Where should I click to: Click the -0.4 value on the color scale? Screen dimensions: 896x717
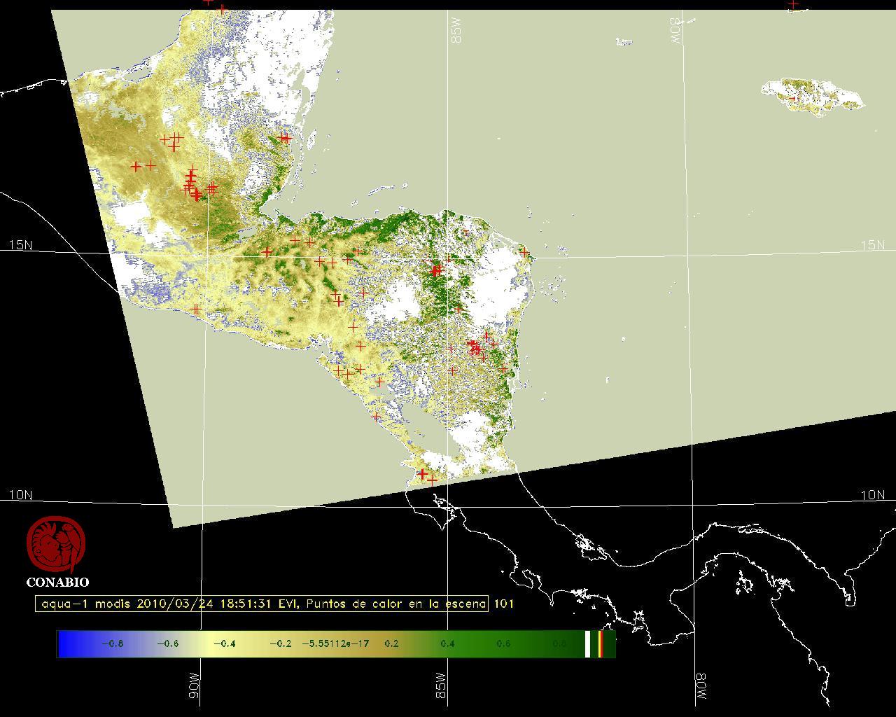[x=223, y=643]
